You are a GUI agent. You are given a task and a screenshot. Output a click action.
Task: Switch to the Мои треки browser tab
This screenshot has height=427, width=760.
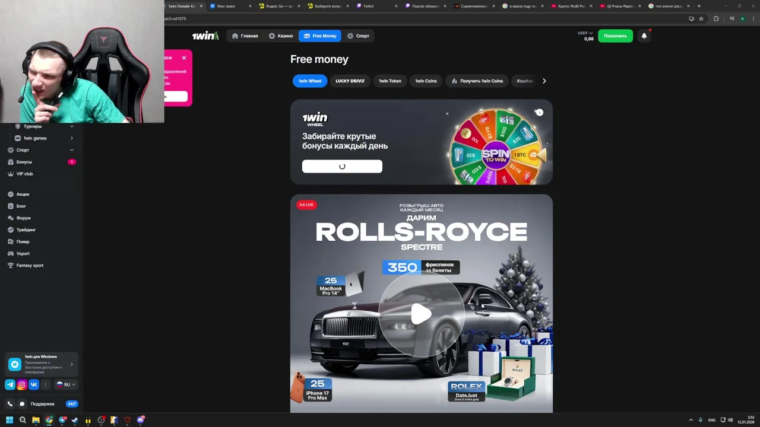pos(229,6)
